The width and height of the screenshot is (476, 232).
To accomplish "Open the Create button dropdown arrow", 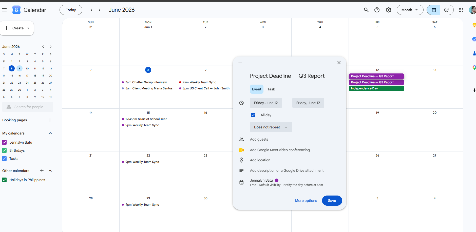I will tap(28, 28).
